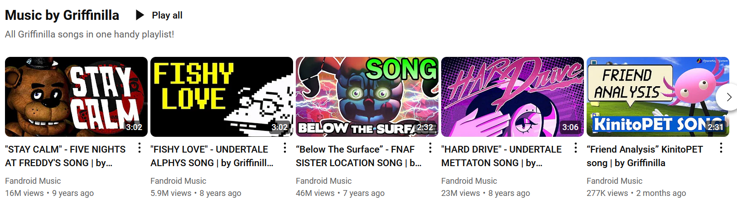Viewport: 737px width, 200px height.
Task: Open the "STAY CALM" Five Nights title link
Action: 65,156
